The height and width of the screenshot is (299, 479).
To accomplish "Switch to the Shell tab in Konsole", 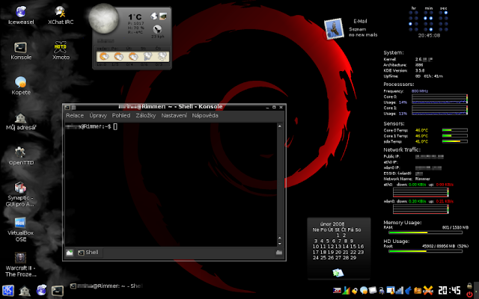I will pos(88,253).
